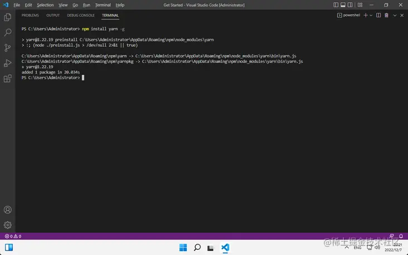Open the volume icon in system tray
Image resolution: width=408 pixels, height=255 pixels.
pyautogui.click(x=377, y=247)
